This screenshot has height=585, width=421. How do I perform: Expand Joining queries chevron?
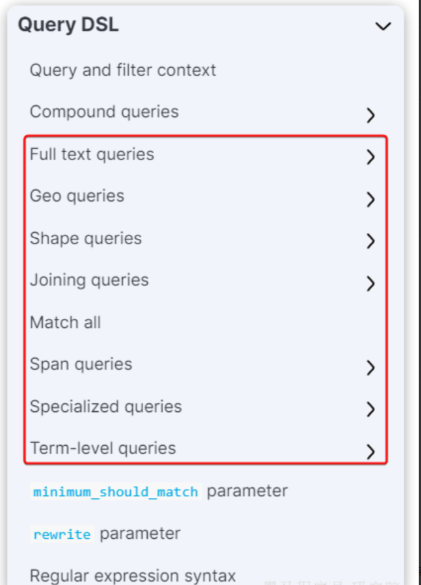(370, 283)
